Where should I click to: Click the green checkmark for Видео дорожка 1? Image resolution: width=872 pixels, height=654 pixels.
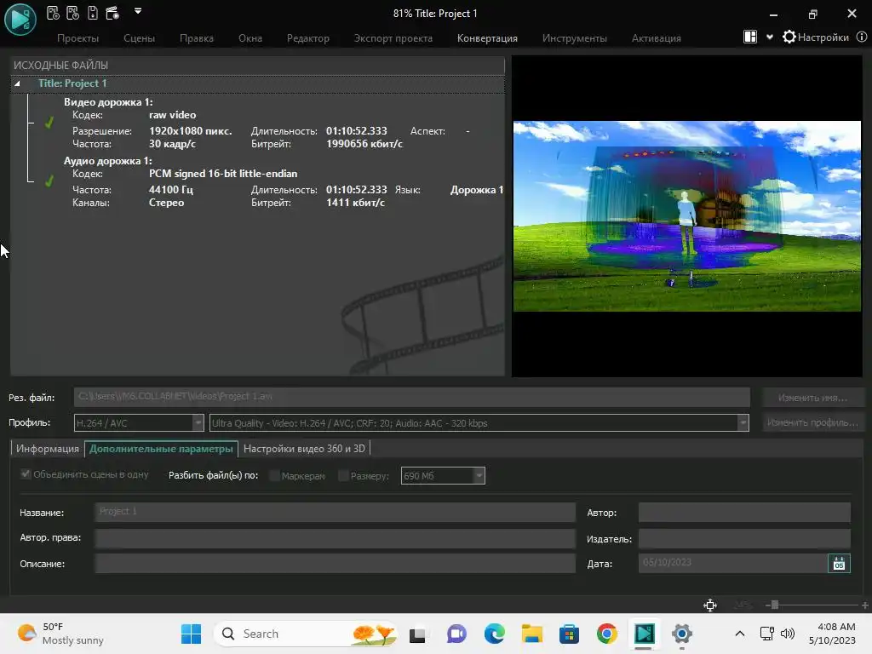(x=49, y=123)
